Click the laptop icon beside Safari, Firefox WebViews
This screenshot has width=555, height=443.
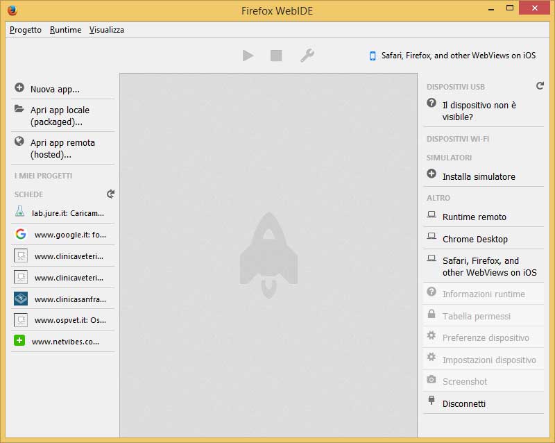(432, 258)
